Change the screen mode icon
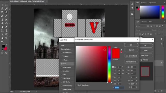The width and height of the screenshot is (166, 93). pyautogui.click(x=6, y=53)
